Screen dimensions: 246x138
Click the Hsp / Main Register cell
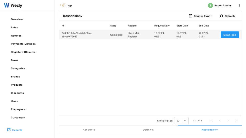pos(134,35)
